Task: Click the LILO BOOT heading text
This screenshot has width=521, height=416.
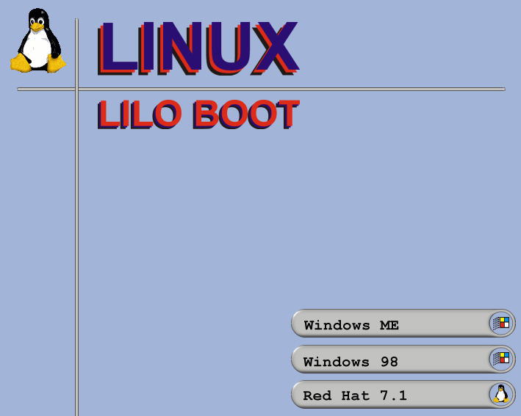Action: [198, 114]
